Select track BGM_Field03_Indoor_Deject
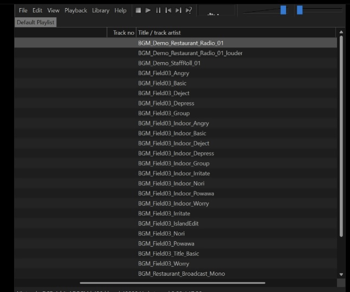This screenshot has height=292, width=350. 176,143
